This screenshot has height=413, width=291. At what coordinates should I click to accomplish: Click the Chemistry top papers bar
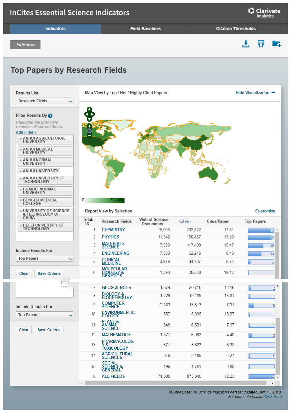pyautogui.click(x=261, y=230)
